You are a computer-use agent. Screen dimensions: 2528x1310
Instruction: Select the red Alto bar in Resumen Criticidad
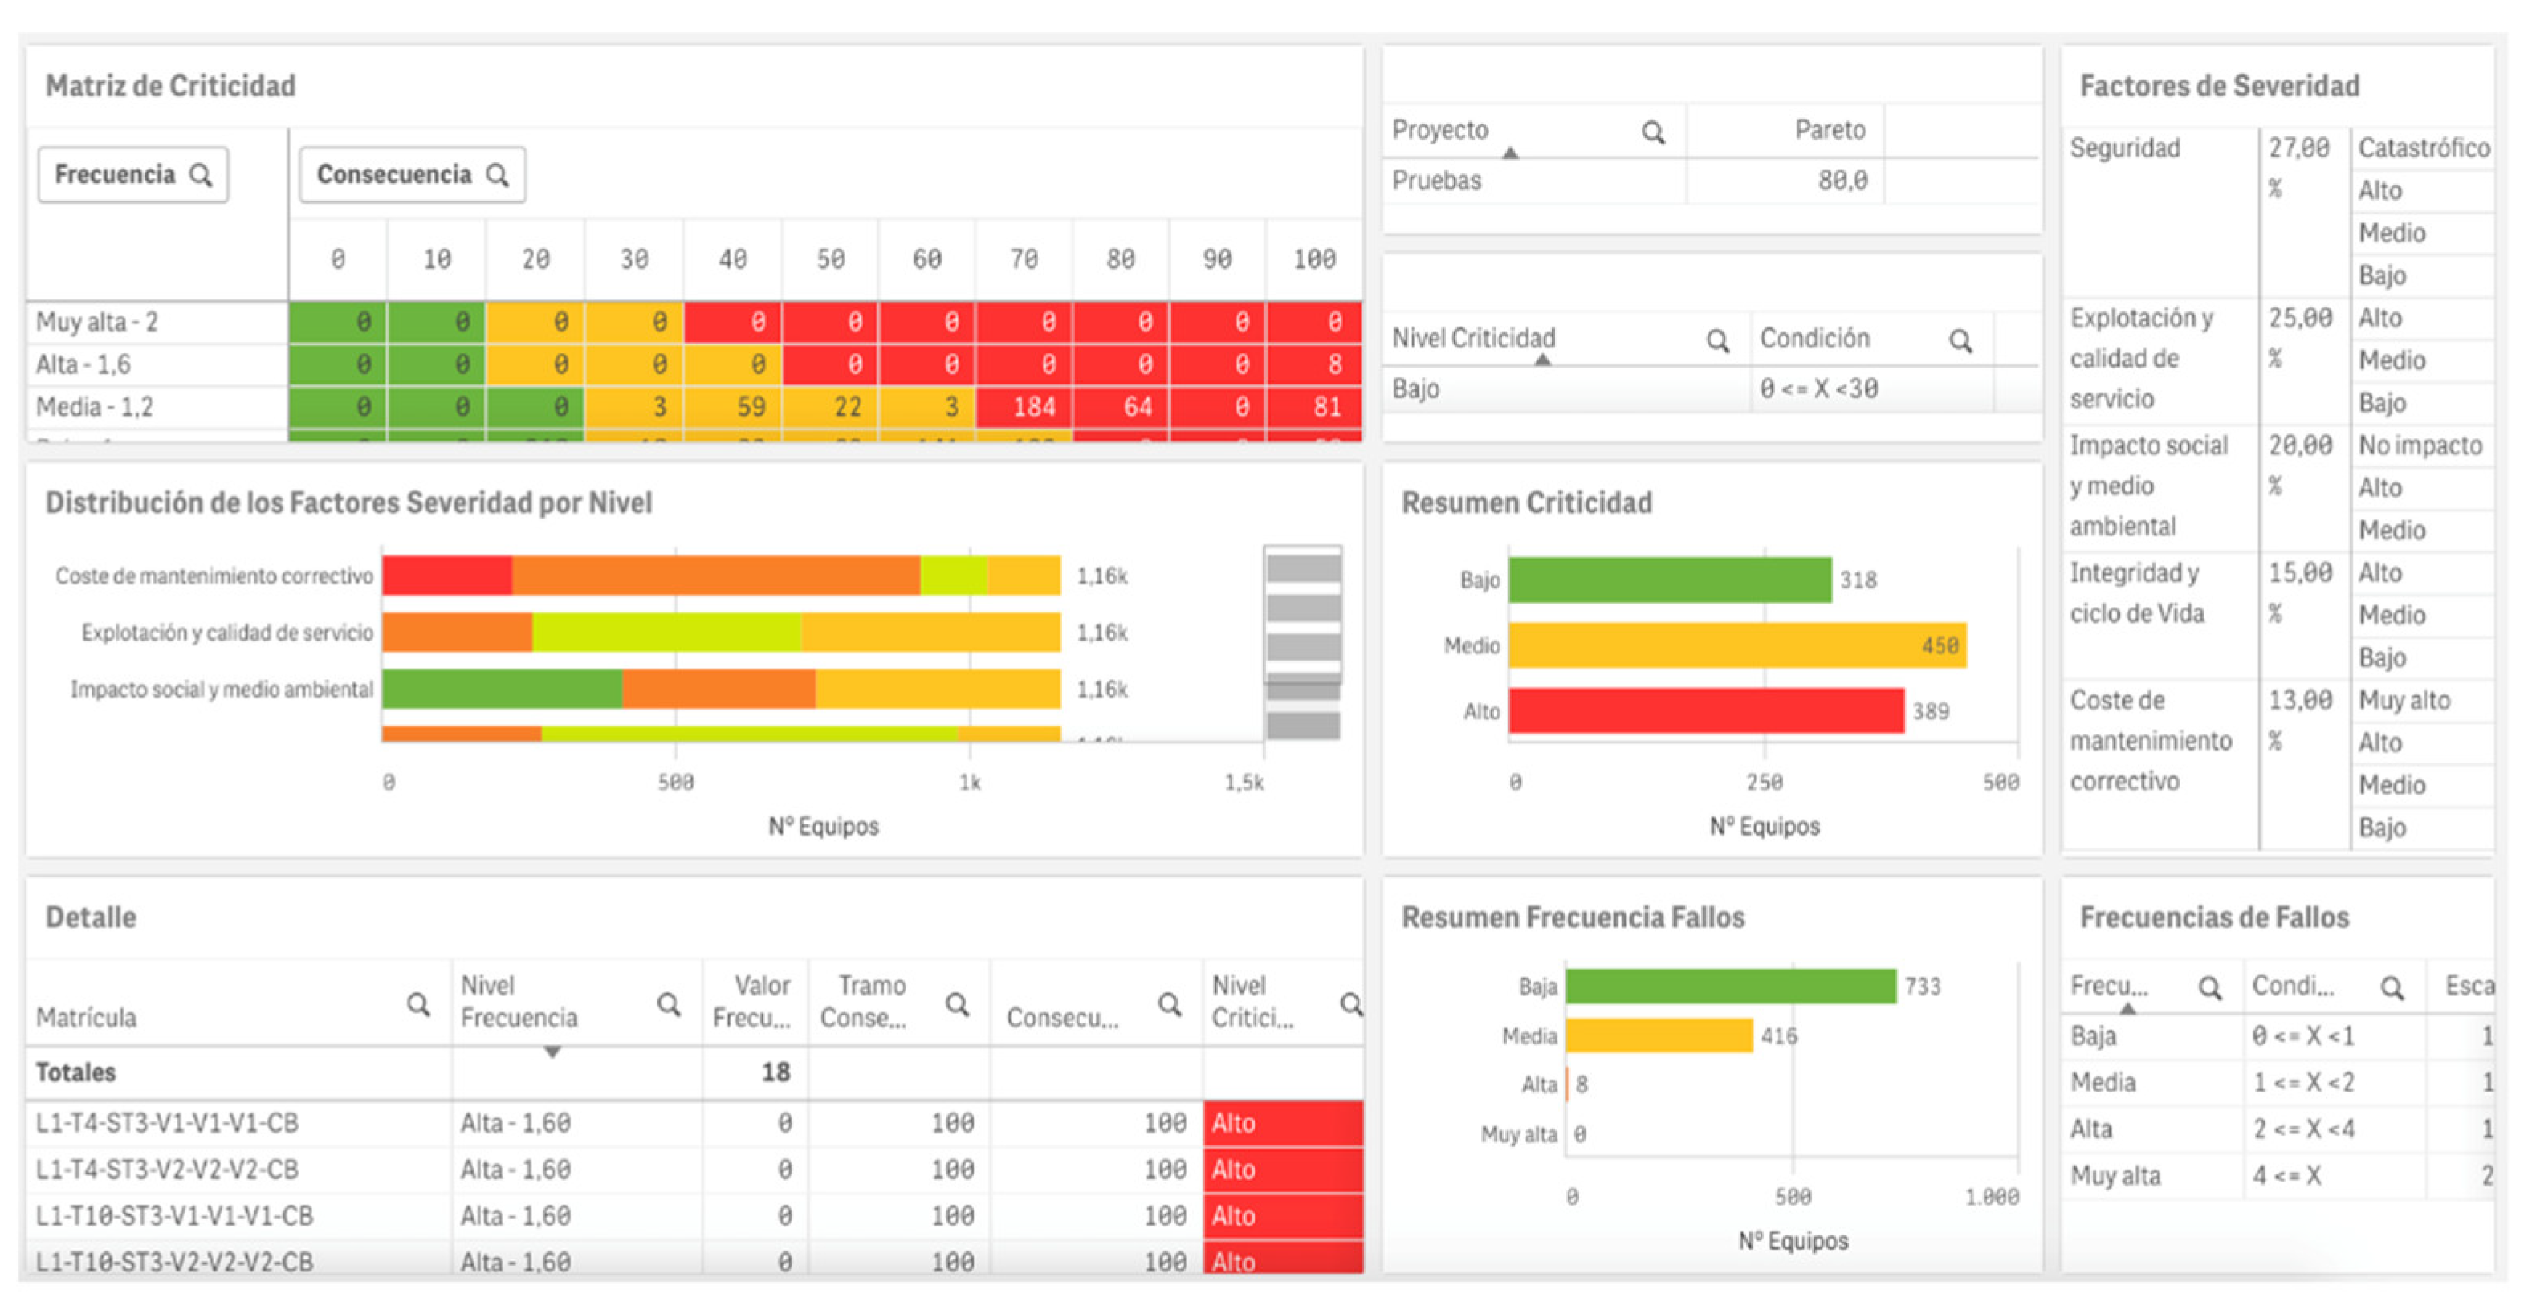(1706, 711)
